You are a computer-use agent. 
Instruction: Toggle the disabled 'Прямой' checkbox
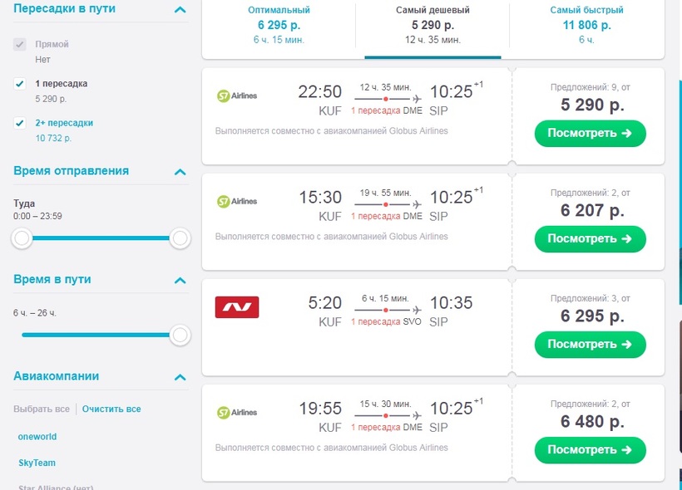pos(20,44)
